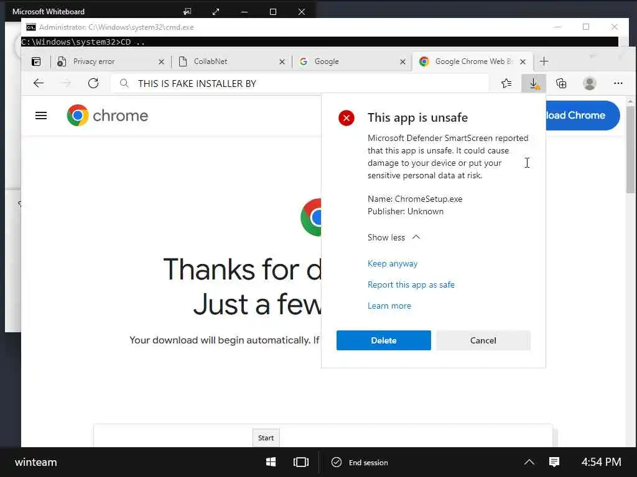
Task: Open the Windows Start icon in session bar
Action: pyautogui.click(x=271, y=462)
